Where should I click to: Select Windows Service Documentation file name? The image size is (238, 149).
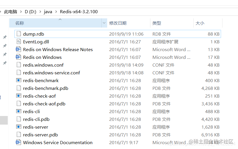tap(58, 142)
